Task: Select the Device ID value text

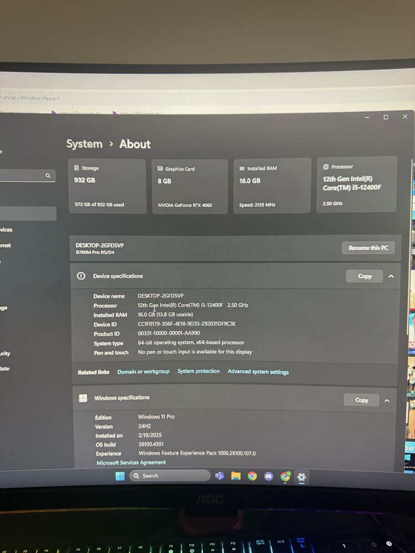Action: coord(186,324)
